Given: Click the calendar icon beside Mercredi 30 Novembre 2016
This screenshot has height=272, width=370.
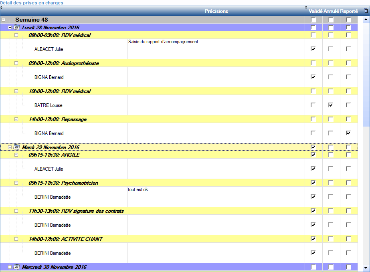Looking at the screenshot, I should click(16, 267).
